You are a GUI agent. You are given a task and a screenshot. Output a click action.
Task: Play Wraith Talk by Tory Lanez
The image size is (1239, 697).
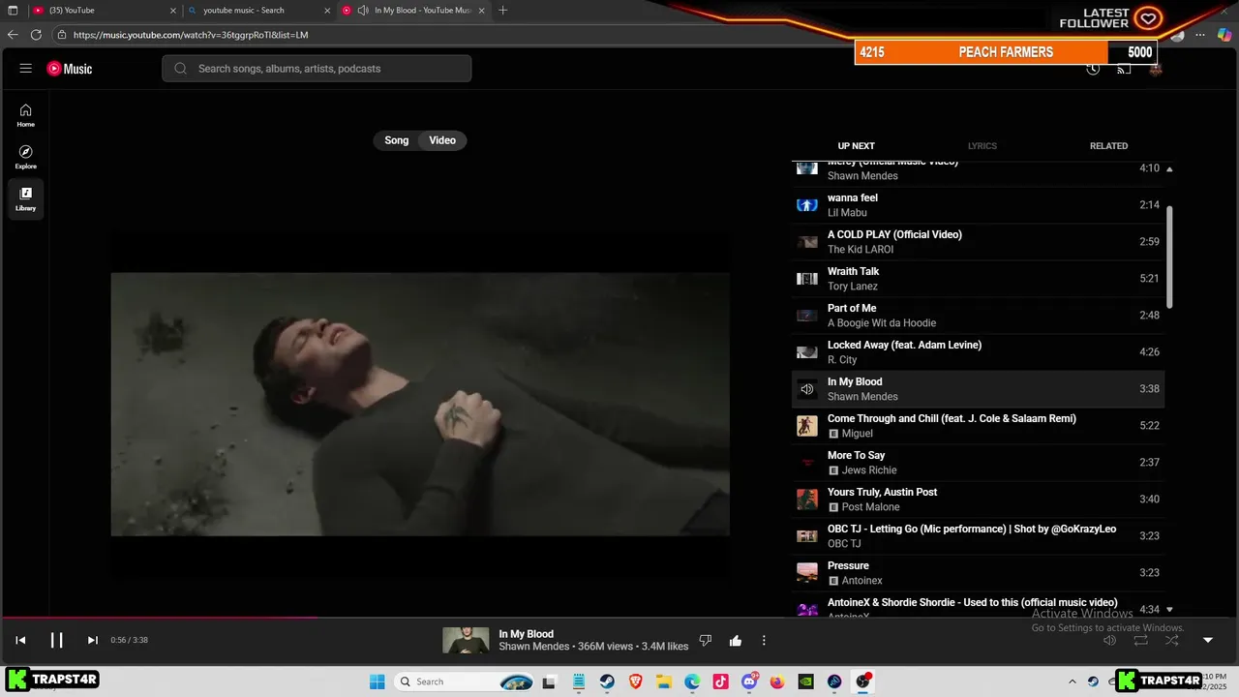(978, 279)
